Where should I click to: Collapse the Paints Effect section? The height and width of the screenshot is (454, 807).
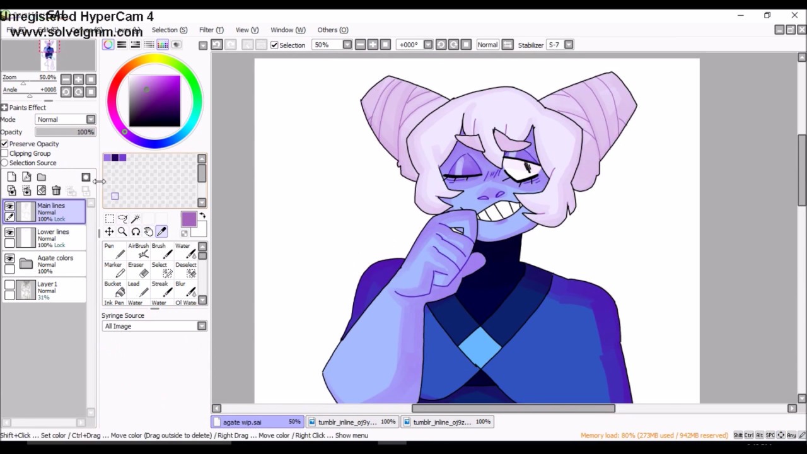pyautogui.click(x=4, y=108)
